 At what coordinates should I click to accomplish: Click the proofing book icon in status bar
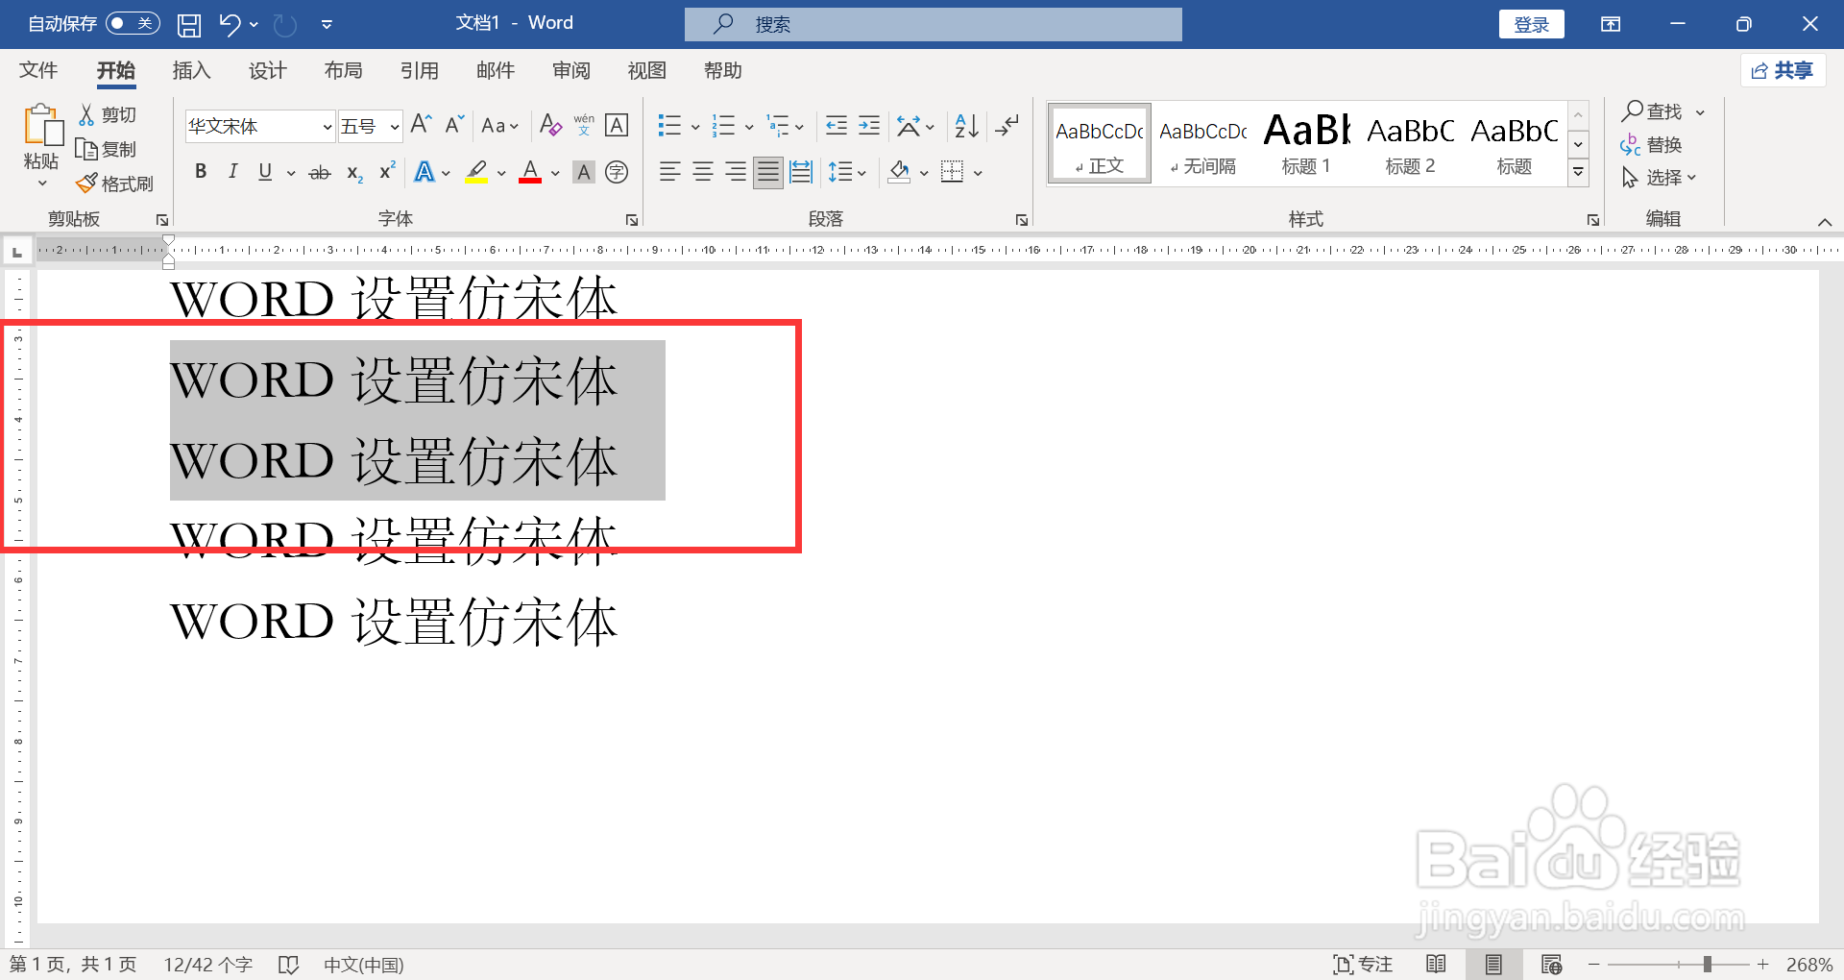pos(288,965)
